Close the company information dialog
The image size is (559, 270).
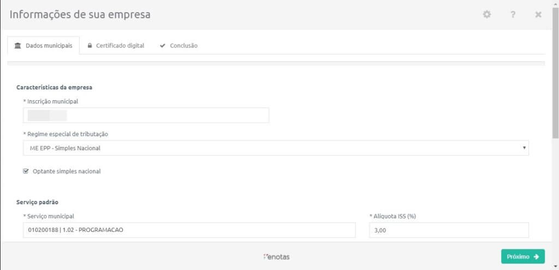538,15
